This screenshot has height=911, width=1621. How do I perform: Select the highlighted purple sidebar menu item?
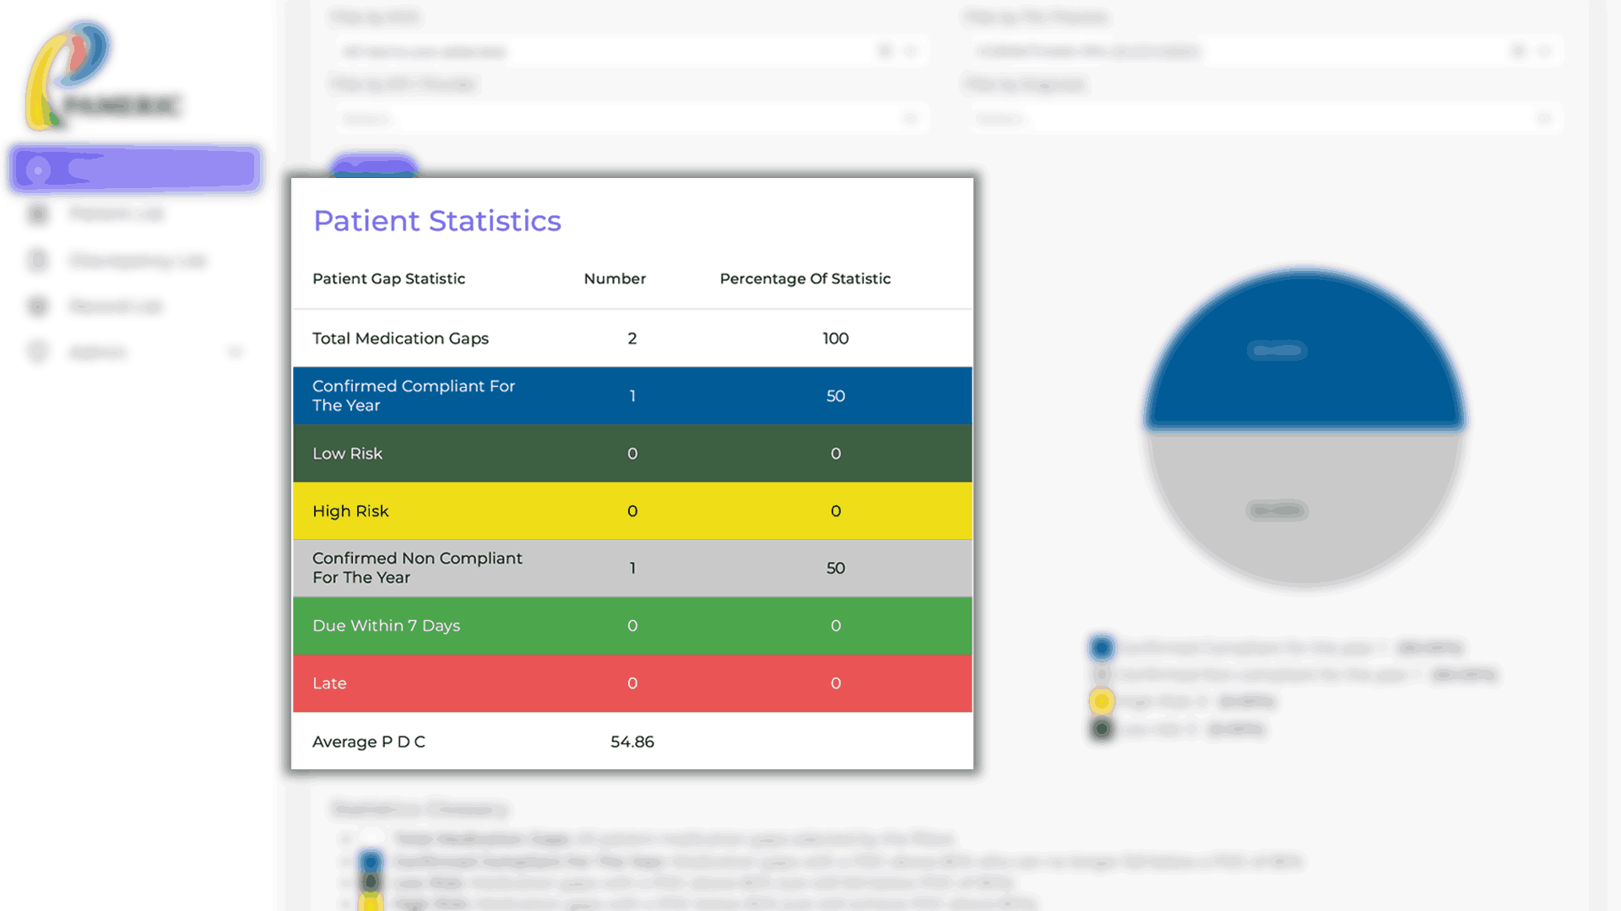[x=136, y=170]
